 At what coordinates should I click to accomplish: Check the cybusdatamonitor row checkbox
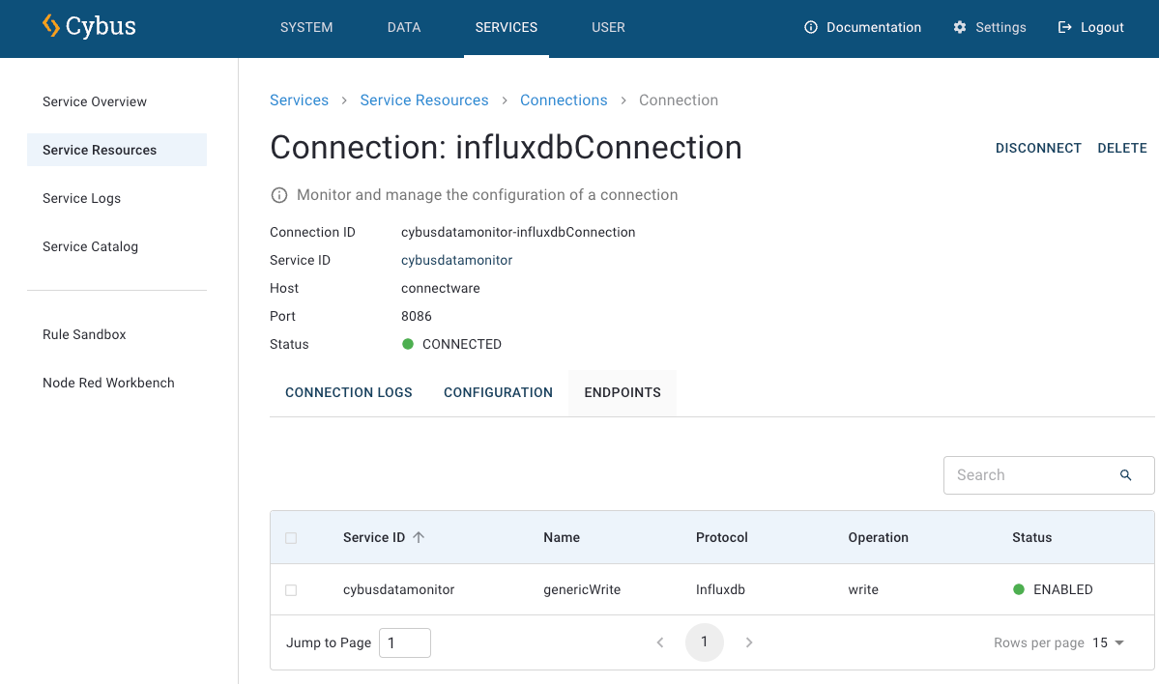291,589
